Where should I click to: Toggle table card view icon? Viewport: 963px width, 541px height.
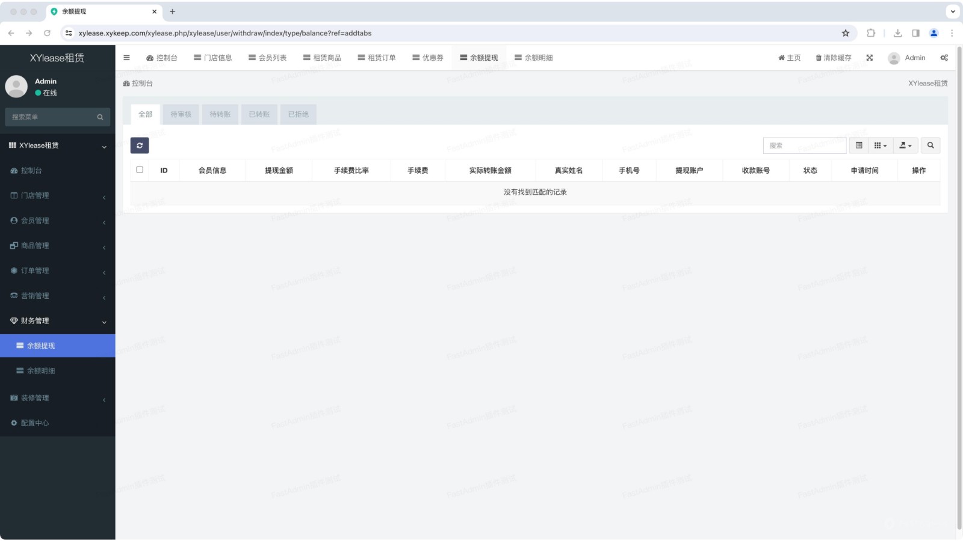(x=859, y=145)
